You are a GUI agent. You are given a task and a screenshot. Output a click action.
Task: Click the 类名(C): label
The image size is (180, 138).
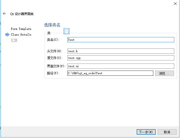[x=53, y=40]
